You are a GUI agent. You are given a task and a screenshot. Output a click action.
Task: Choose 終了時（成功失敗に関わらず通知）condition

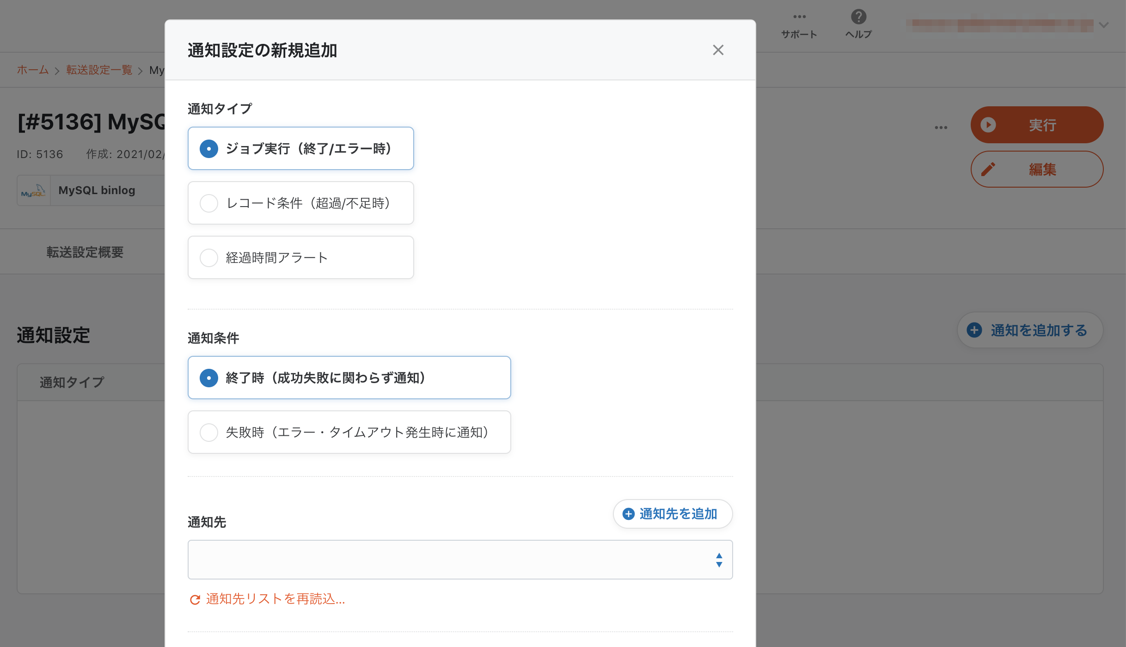pos(349,378)
